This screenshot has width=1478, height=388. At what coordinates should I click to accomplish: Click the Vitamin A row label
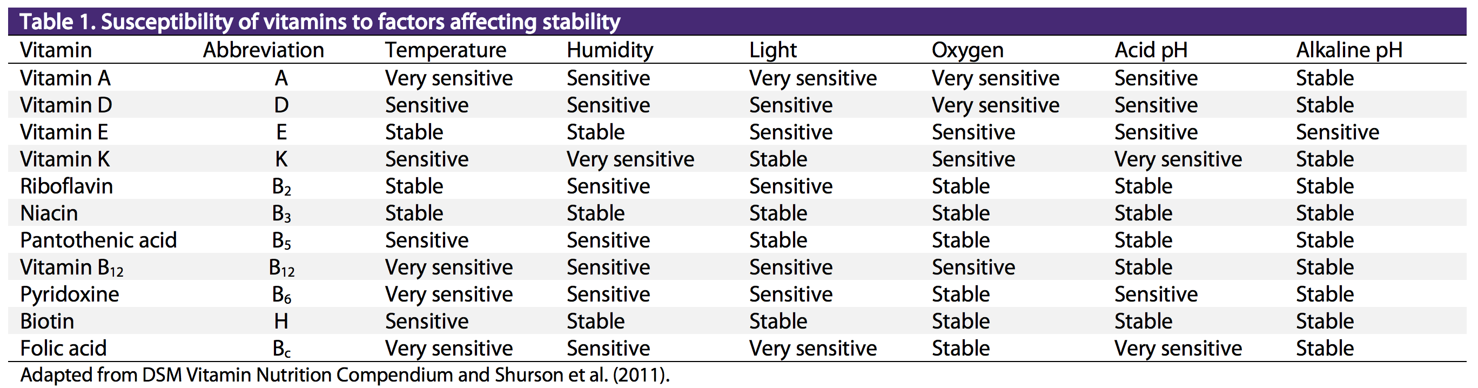click(65, 77)
